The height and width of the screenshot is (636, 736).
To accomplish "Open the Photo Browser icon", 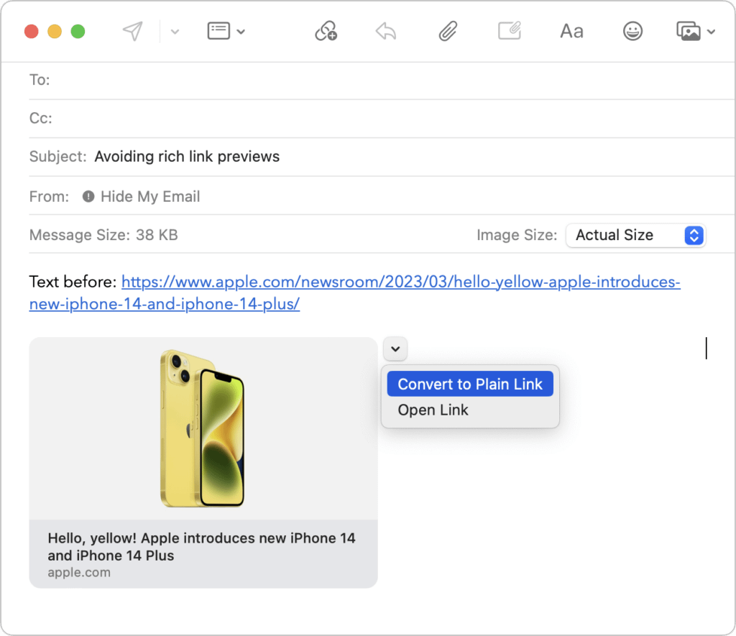I will tap(689, 31).
